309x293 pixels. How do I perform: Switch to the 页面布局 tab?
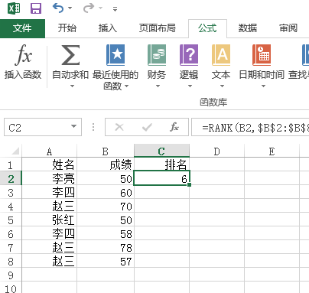pos(158,28)
